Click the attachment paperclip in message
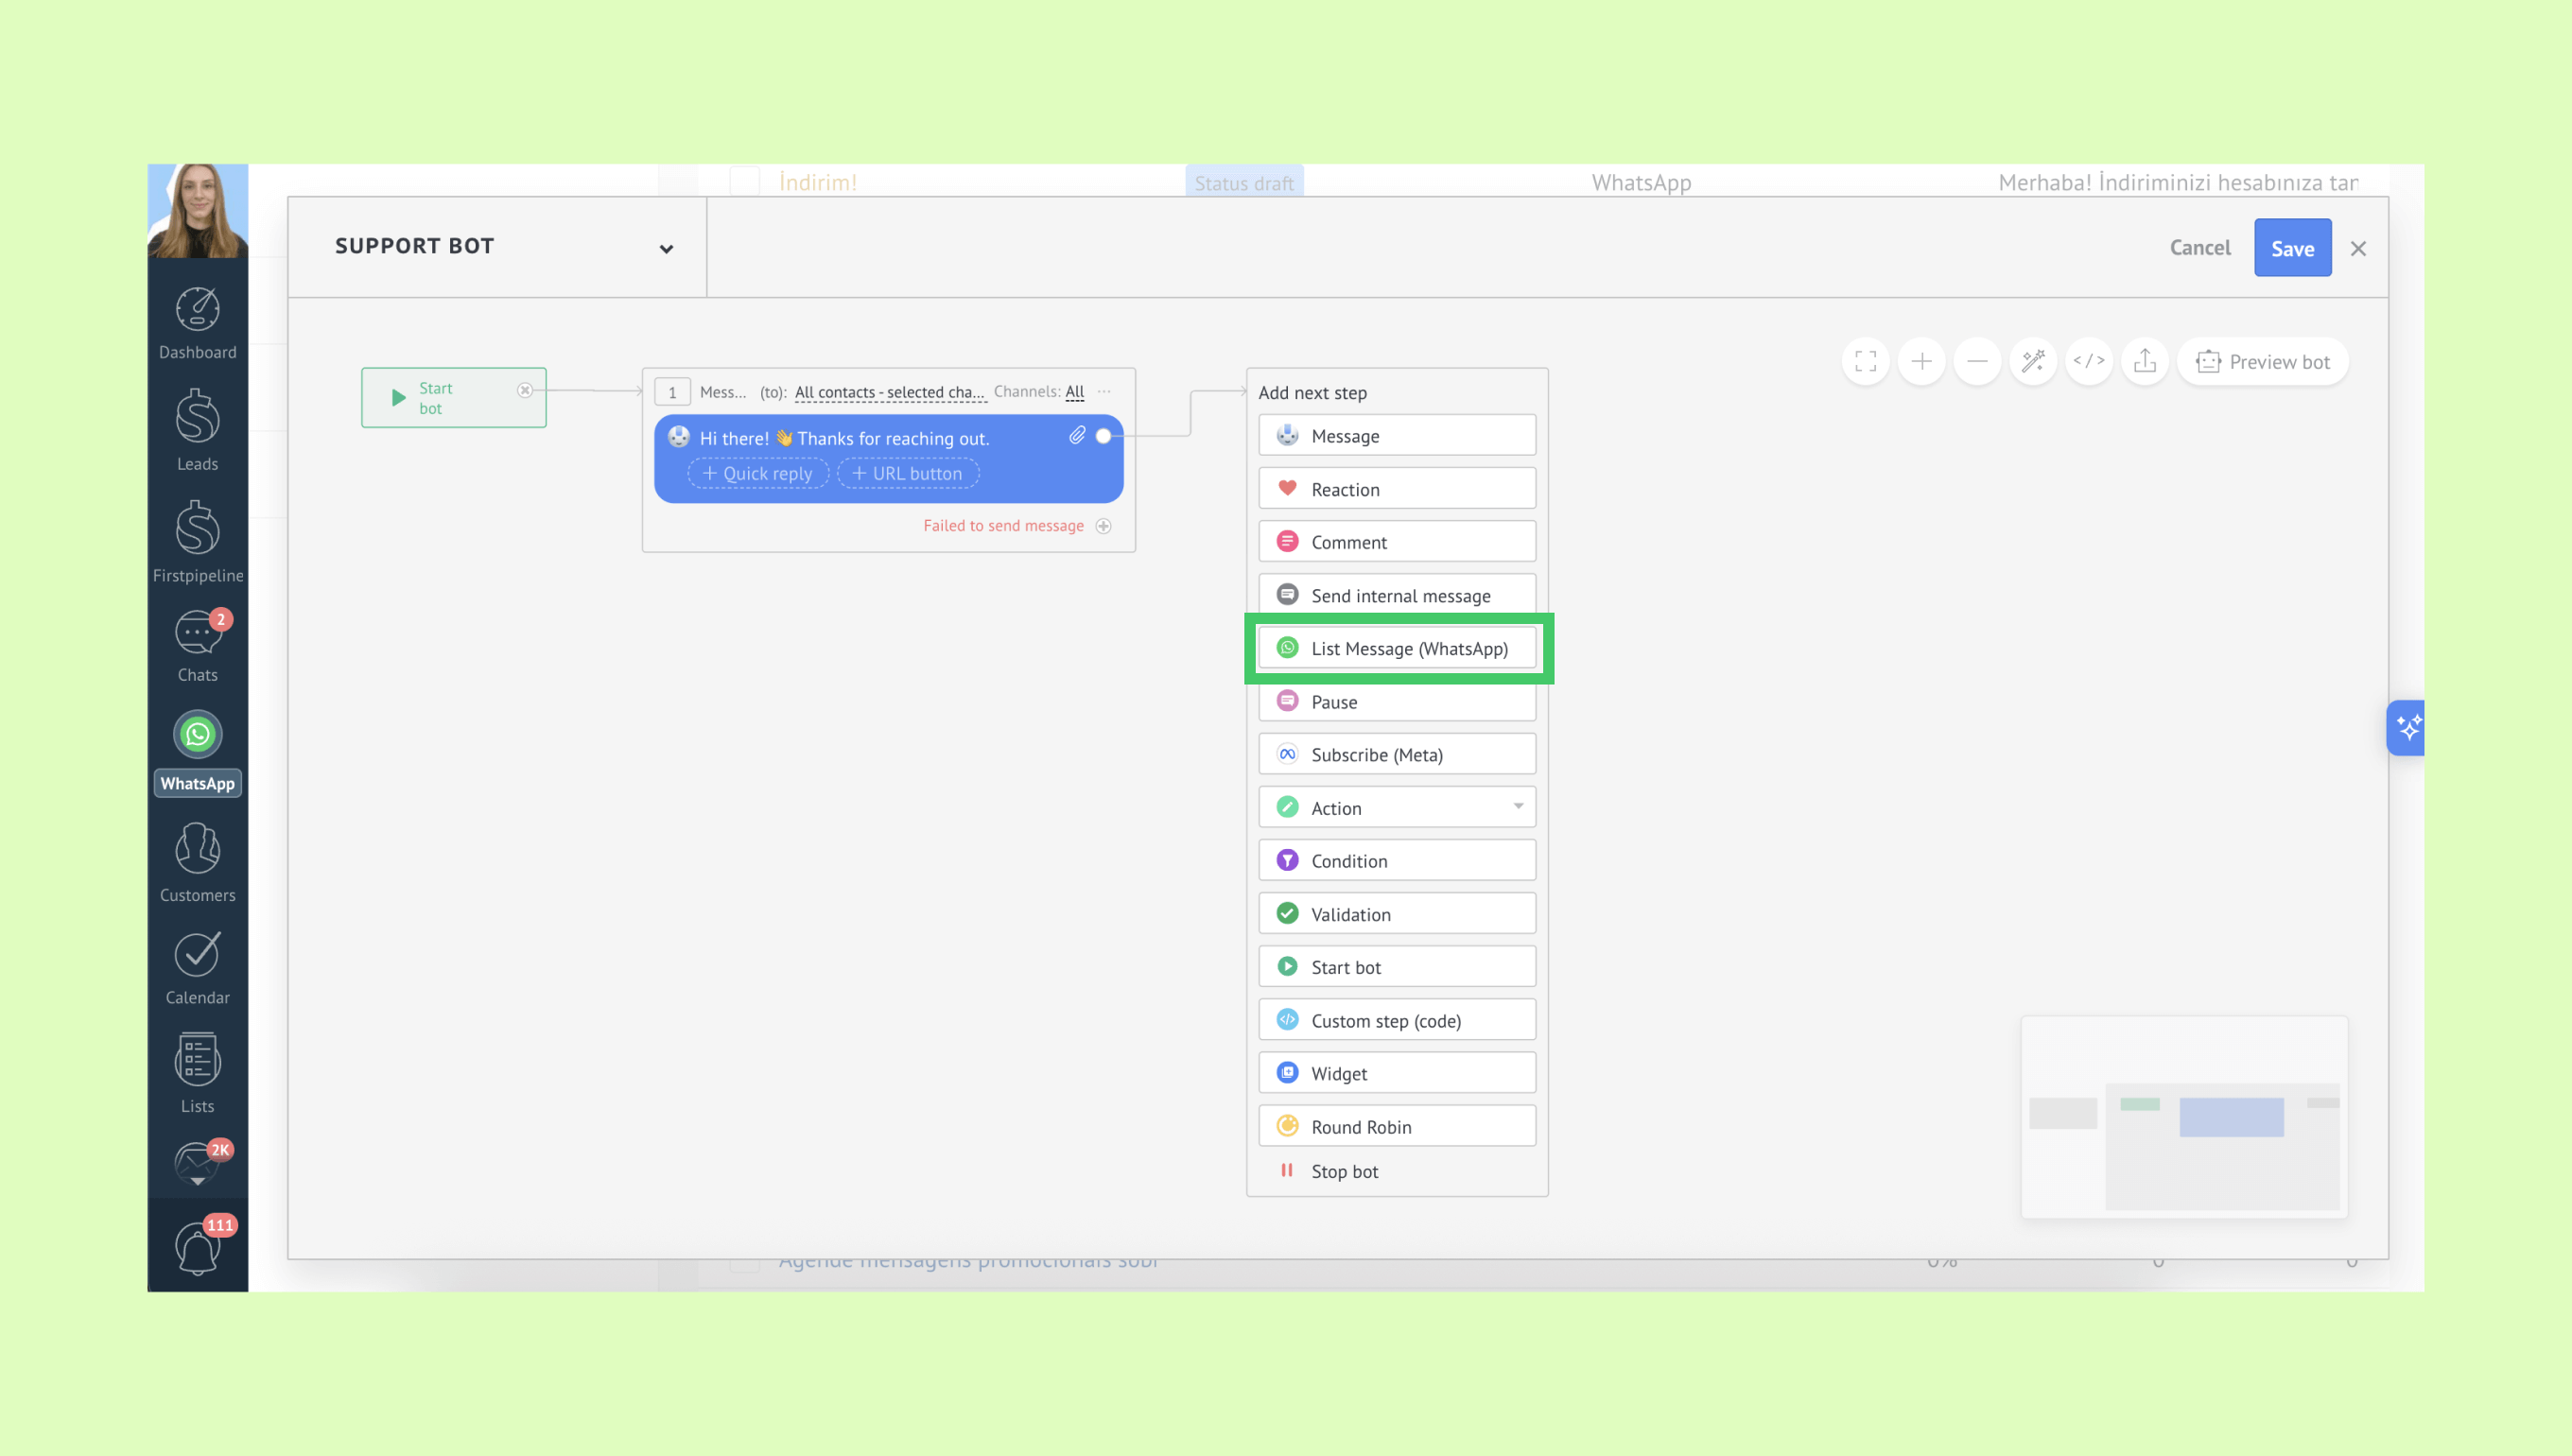This screenshot has height=1456, width=2572. click(1077, 435)
